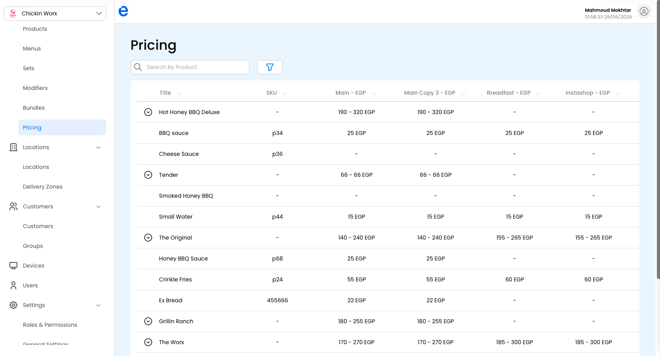Open the Modifiers sidebar item
Screen dimensions: 660x356
coord(35,88)
